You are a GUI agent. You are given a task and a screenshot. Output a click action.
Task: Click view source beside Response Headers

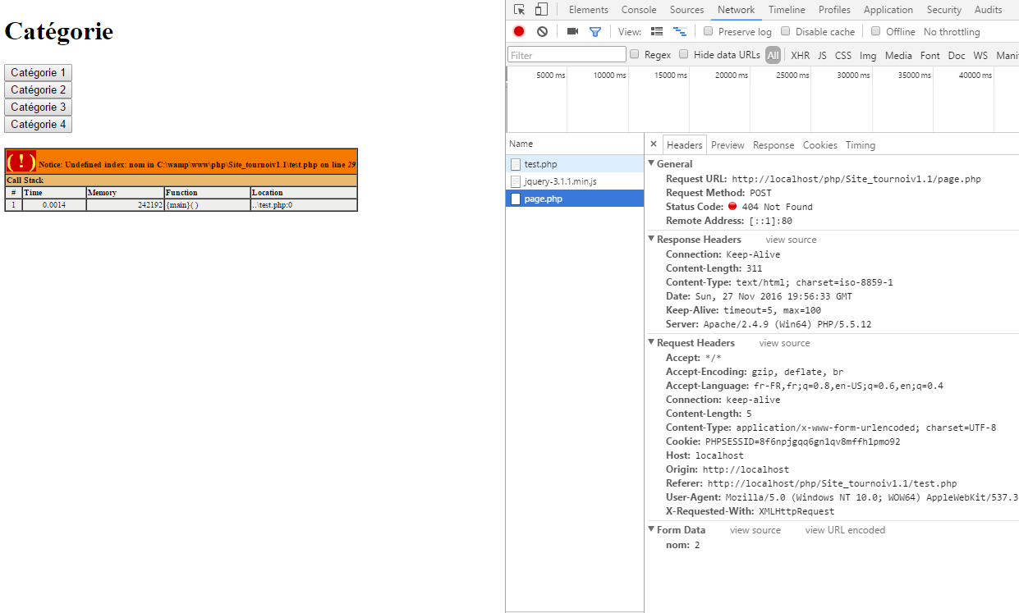790,239
